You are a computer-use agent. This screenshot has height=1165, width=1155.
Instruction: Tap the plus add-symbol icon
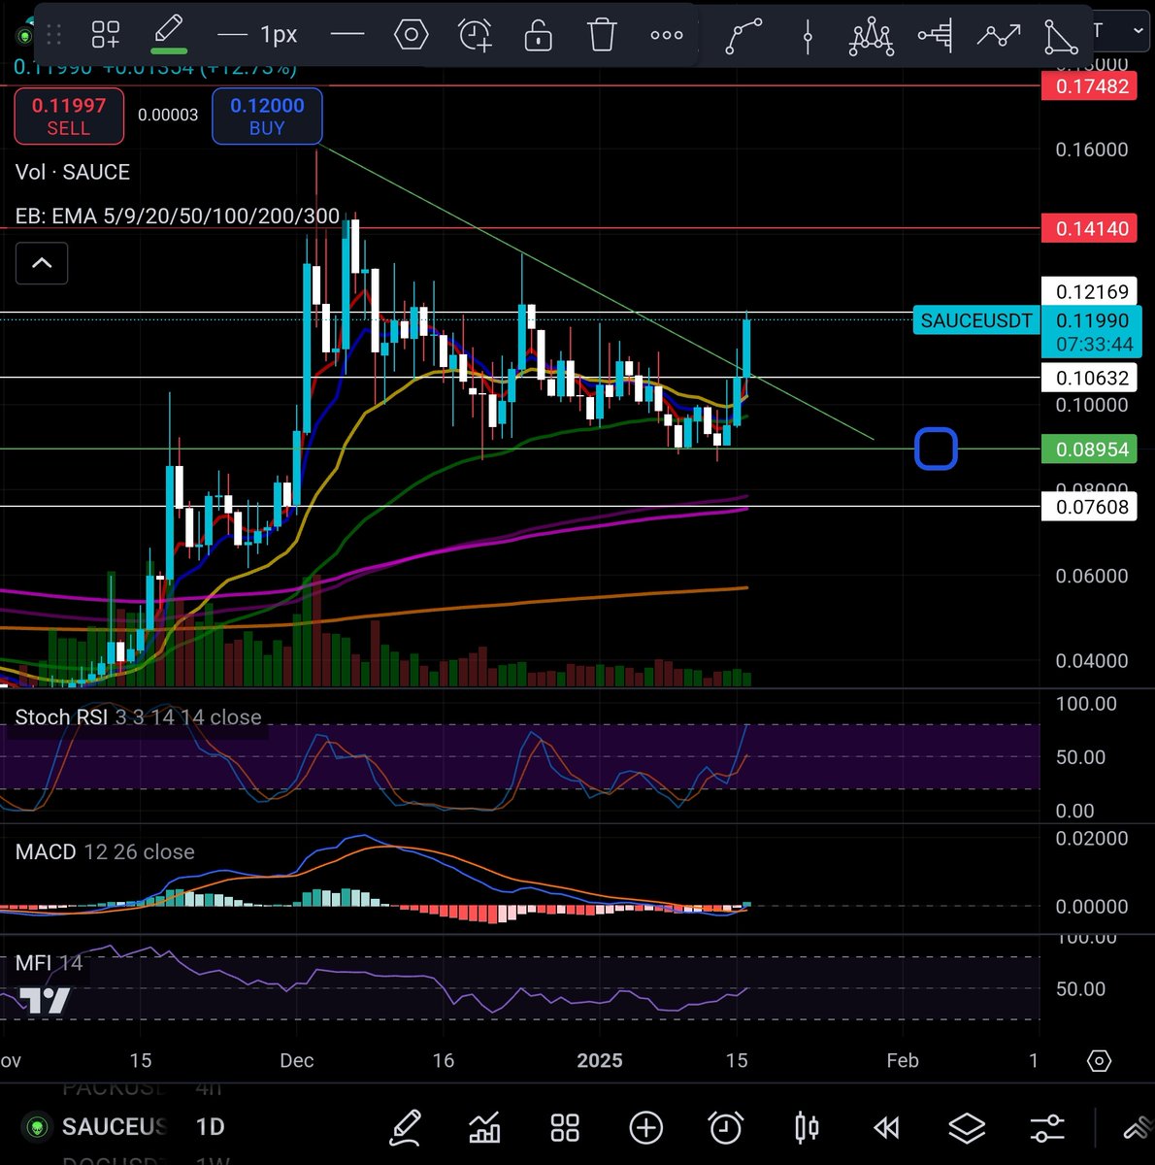click(645, 1127)
